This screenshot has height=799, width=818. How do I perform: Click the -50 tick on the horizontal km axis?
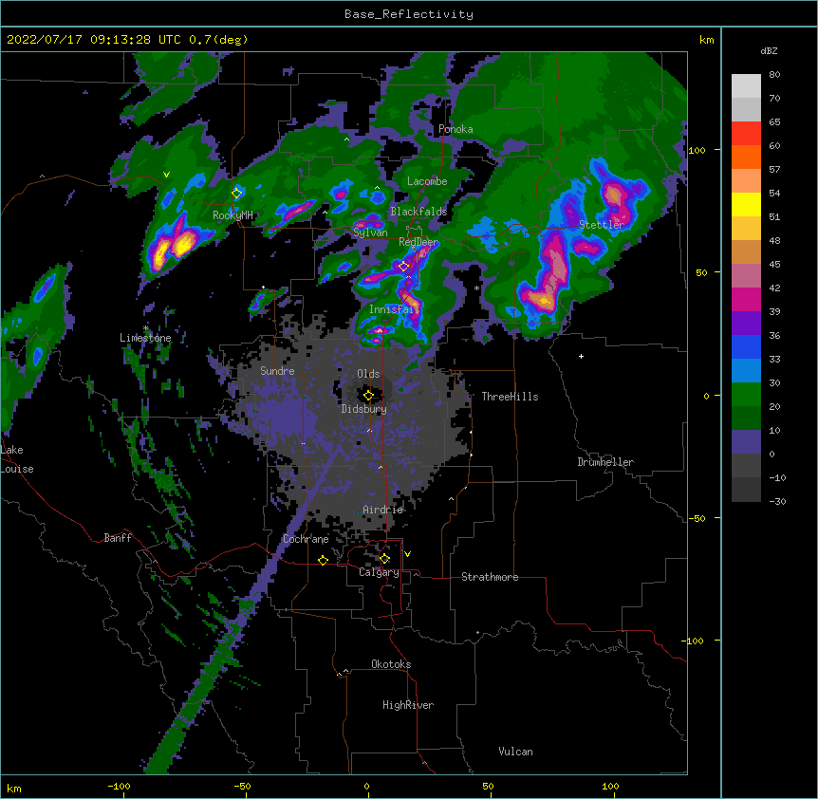coord(242,786)
